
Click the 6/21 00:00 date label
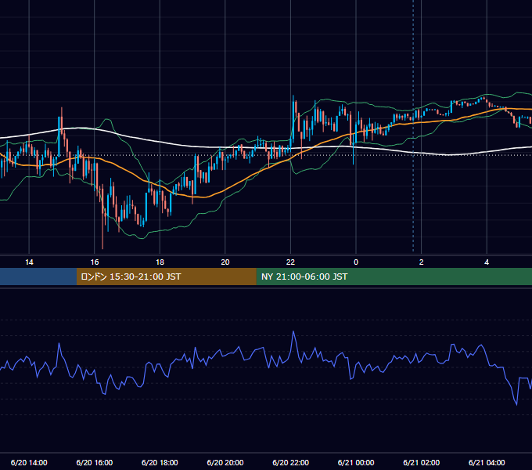pyautogui.click(x=356, y=462)
